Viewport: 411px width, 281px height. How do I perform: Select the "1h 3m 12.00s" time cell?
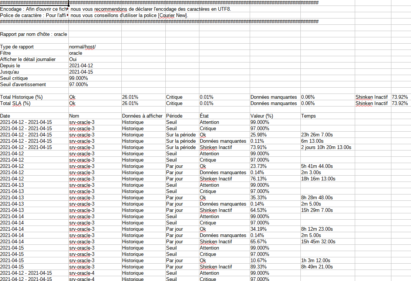316,261
